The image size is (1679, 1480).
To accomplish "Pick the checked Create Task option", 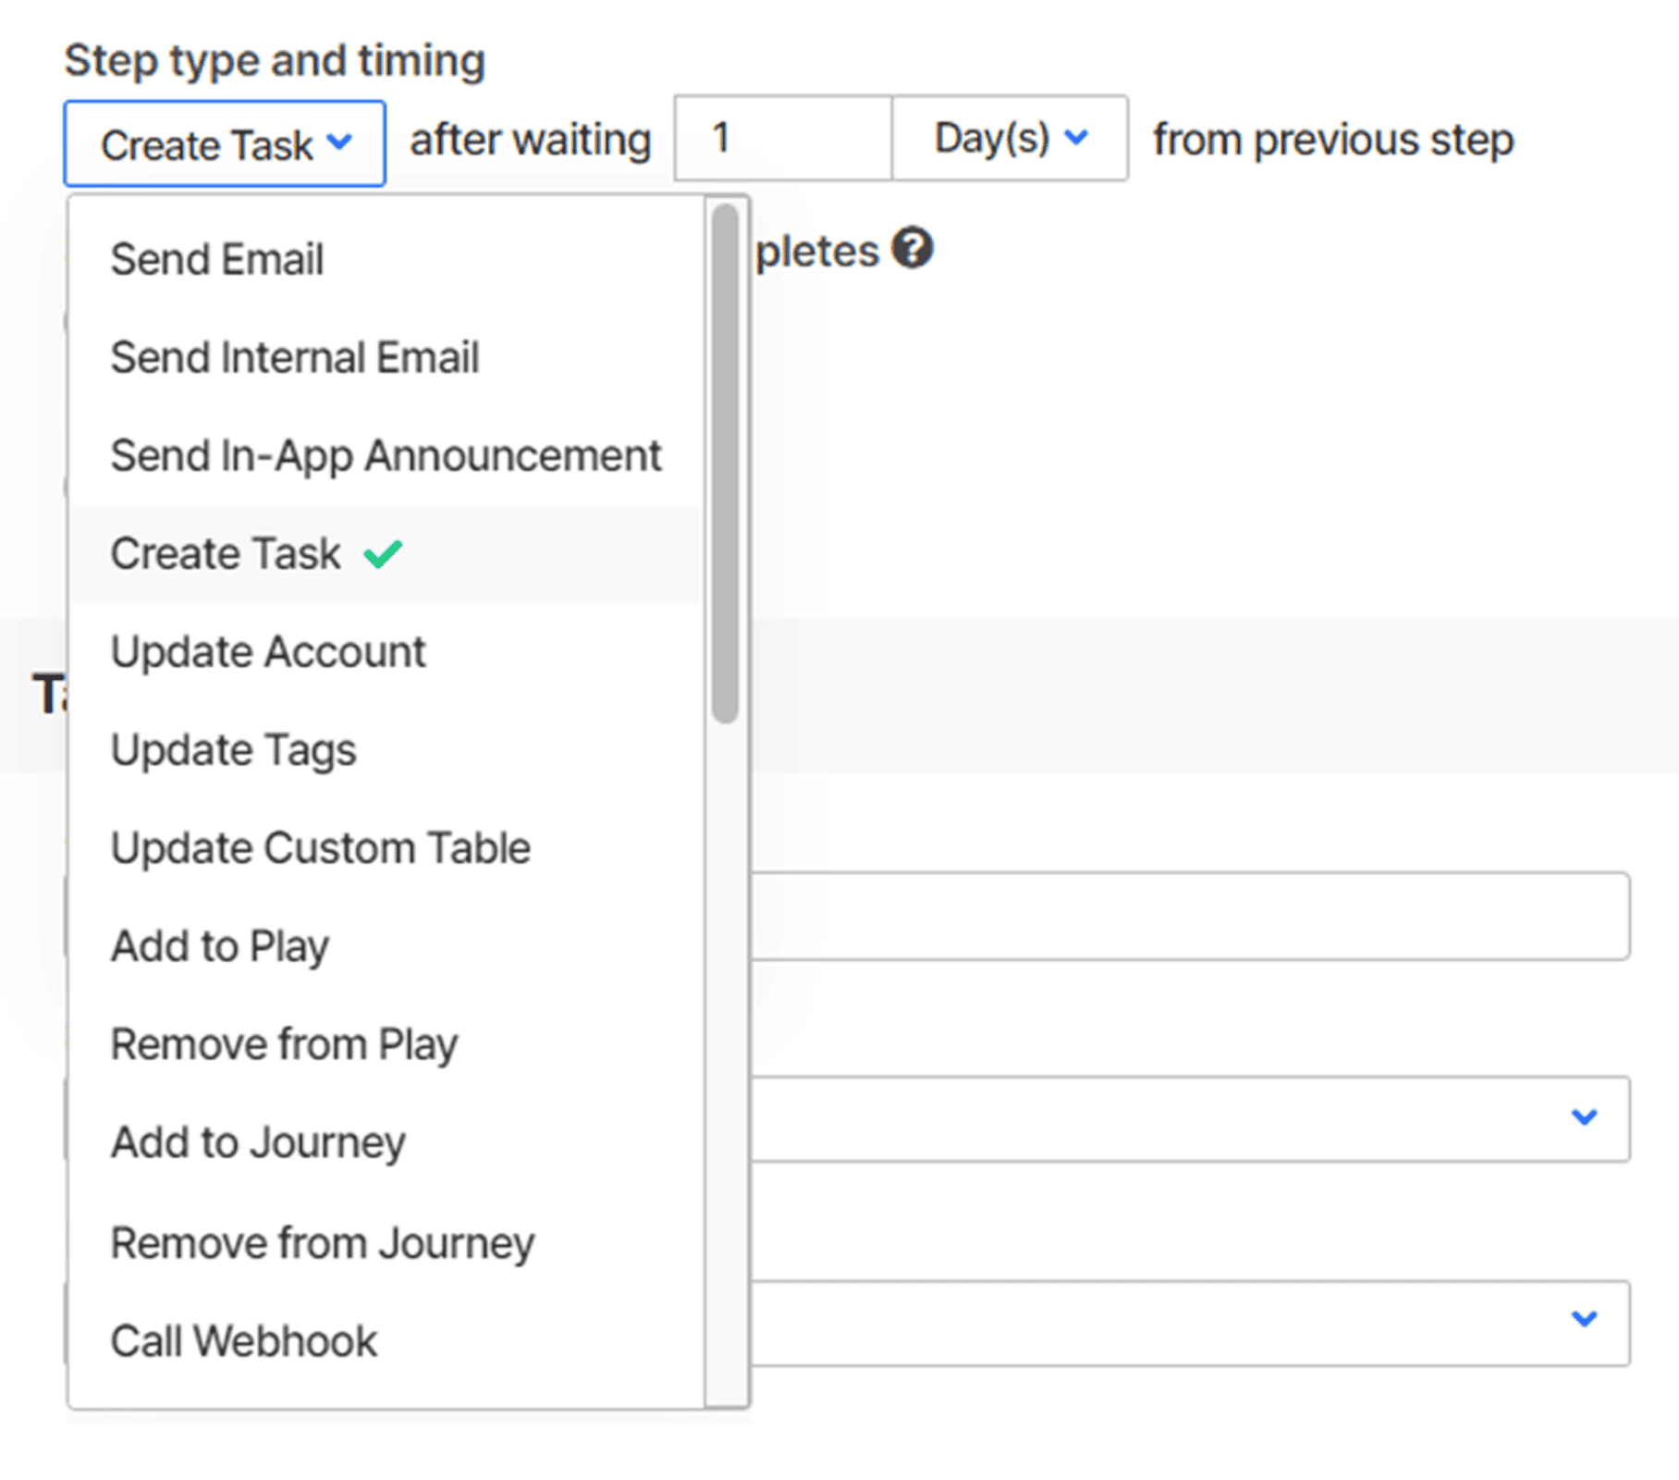I will click(227, 554).
